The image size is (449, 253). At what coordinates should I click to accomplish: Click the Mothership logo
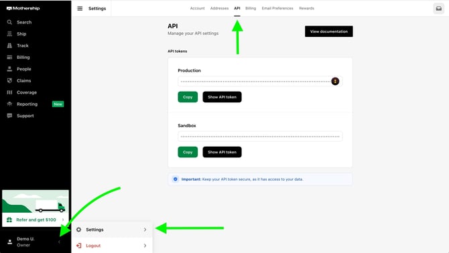[23, 8]
